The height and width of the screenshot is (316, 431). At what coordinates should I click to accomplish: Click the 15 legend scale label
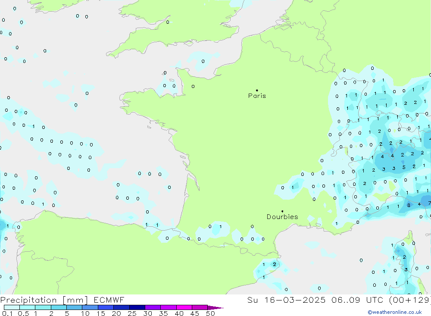coord(101,313)
